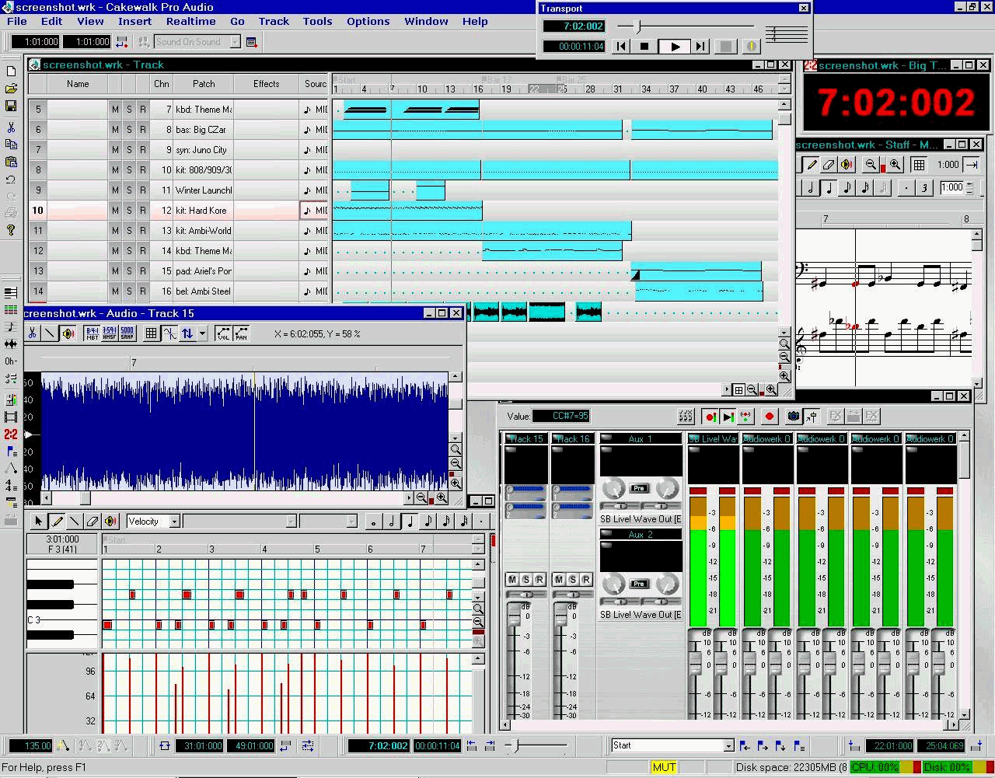Open the Sound On Sound record mode dropdown
Screen dimensions: 995x778
[235, 42]
